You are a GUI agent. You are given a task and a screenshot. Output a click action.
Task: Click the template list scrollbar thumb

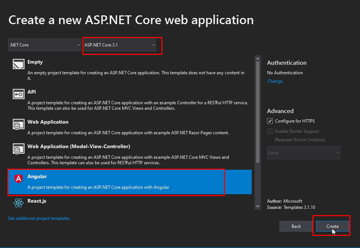(x=258, y=110)
